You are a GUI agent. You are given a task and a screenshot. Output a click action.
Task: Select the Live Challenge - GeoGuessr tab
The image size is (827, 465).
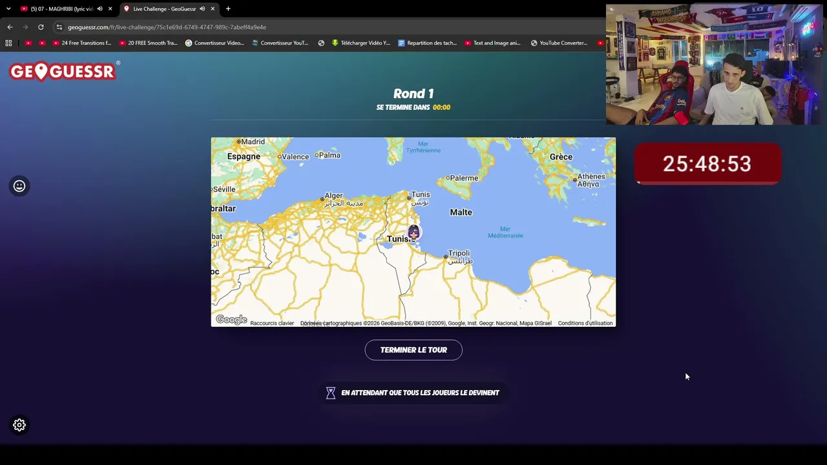point(169,9)
